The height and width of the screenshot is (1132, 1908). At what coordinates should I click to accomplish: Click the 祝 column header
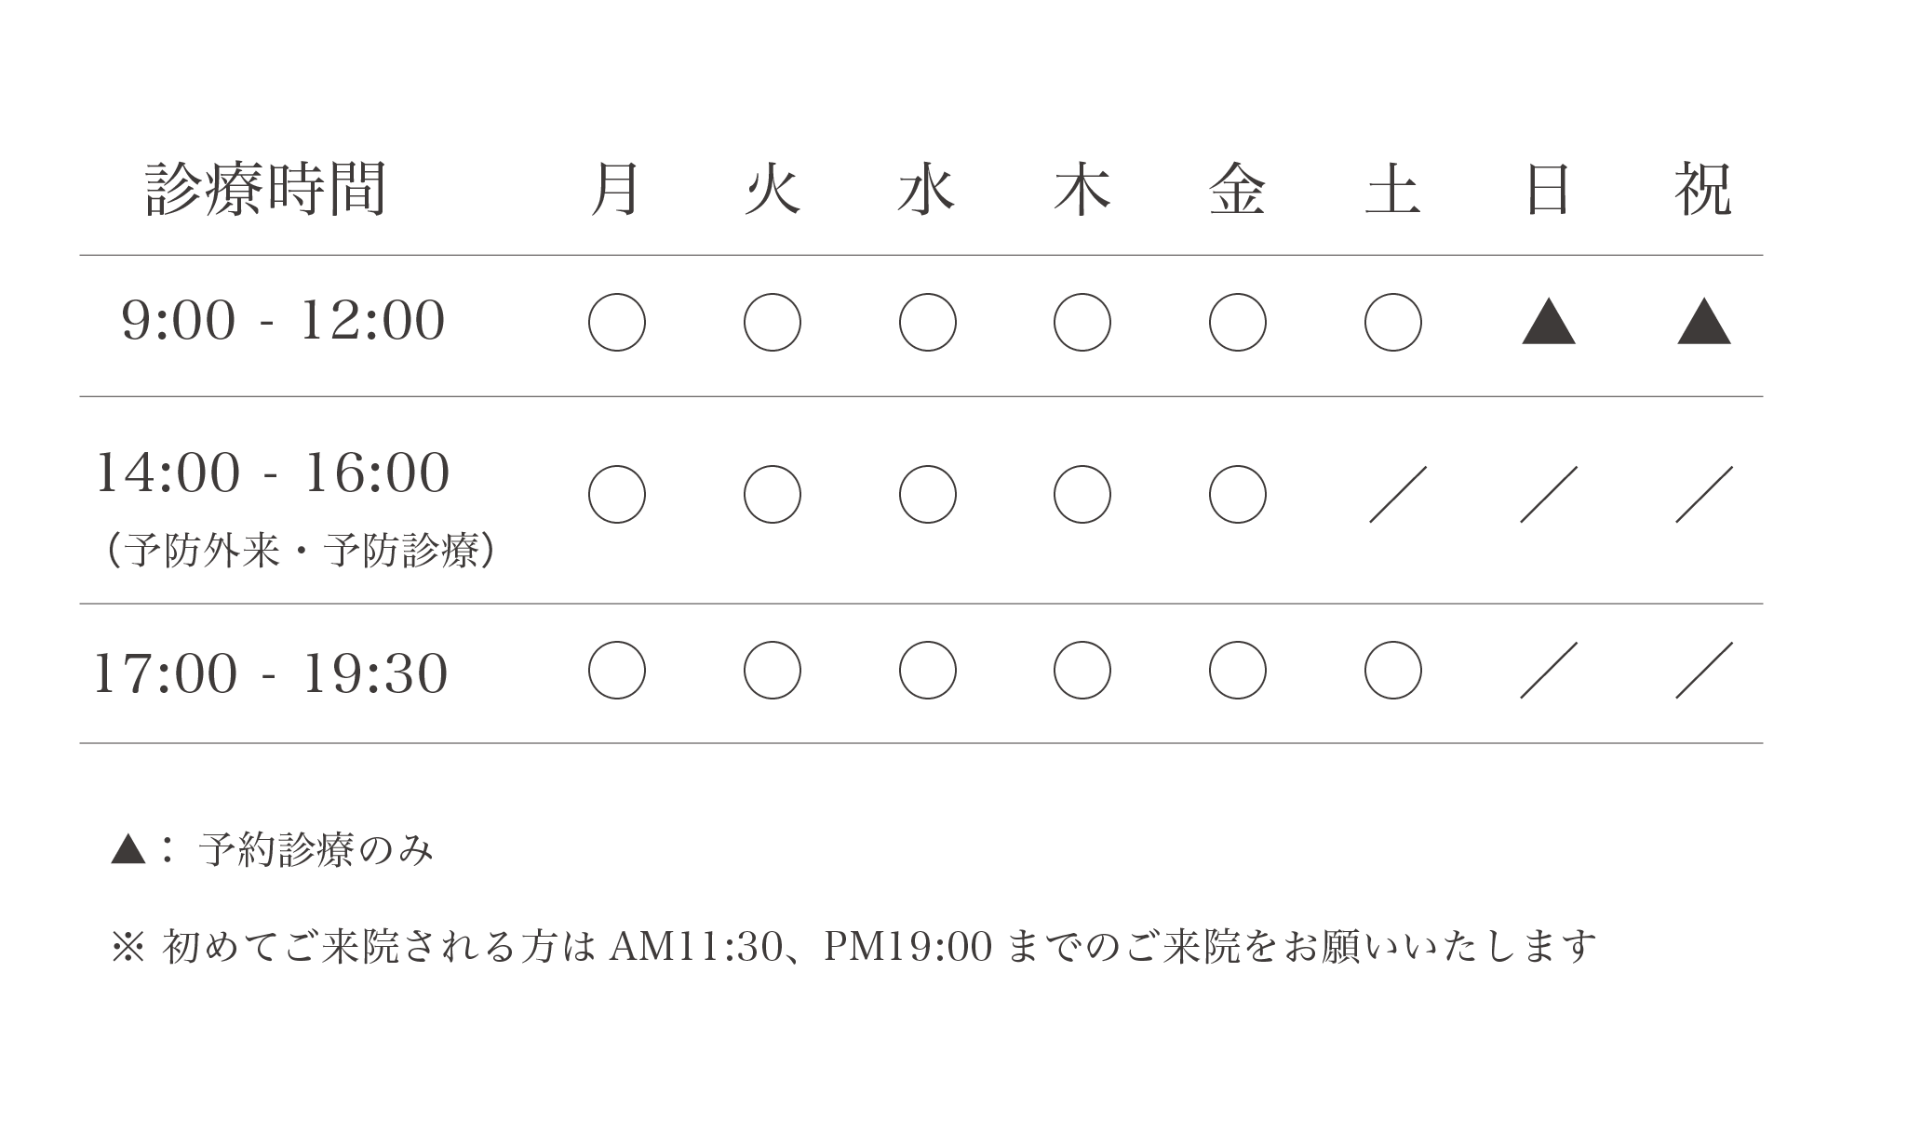tap(1703, 190)
